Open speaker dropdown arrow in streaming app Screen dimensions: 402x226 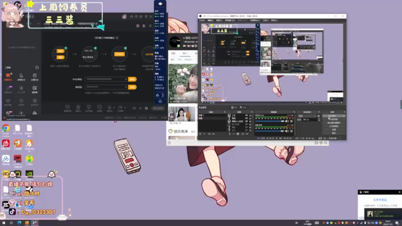tap(125, 108)
